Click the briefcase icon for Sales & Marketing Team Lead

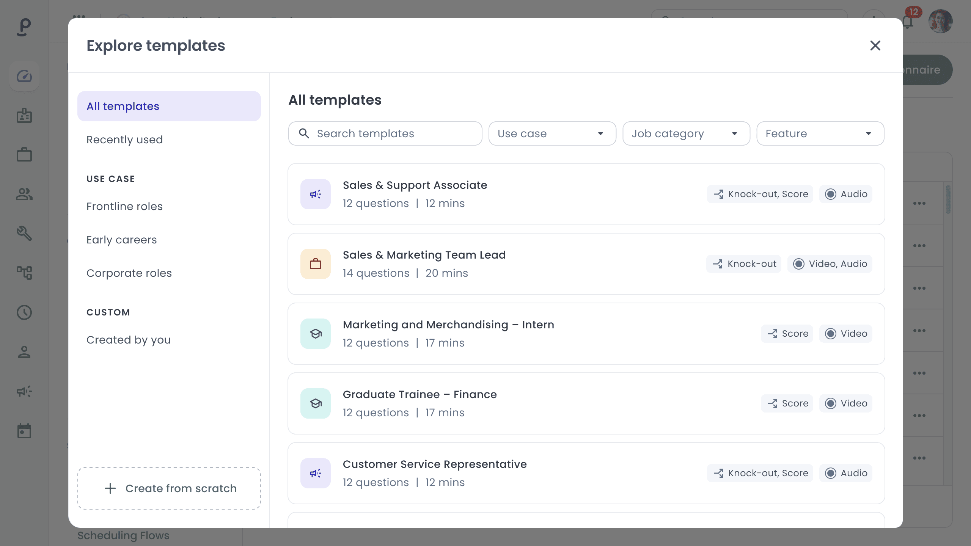pos(315,264)
